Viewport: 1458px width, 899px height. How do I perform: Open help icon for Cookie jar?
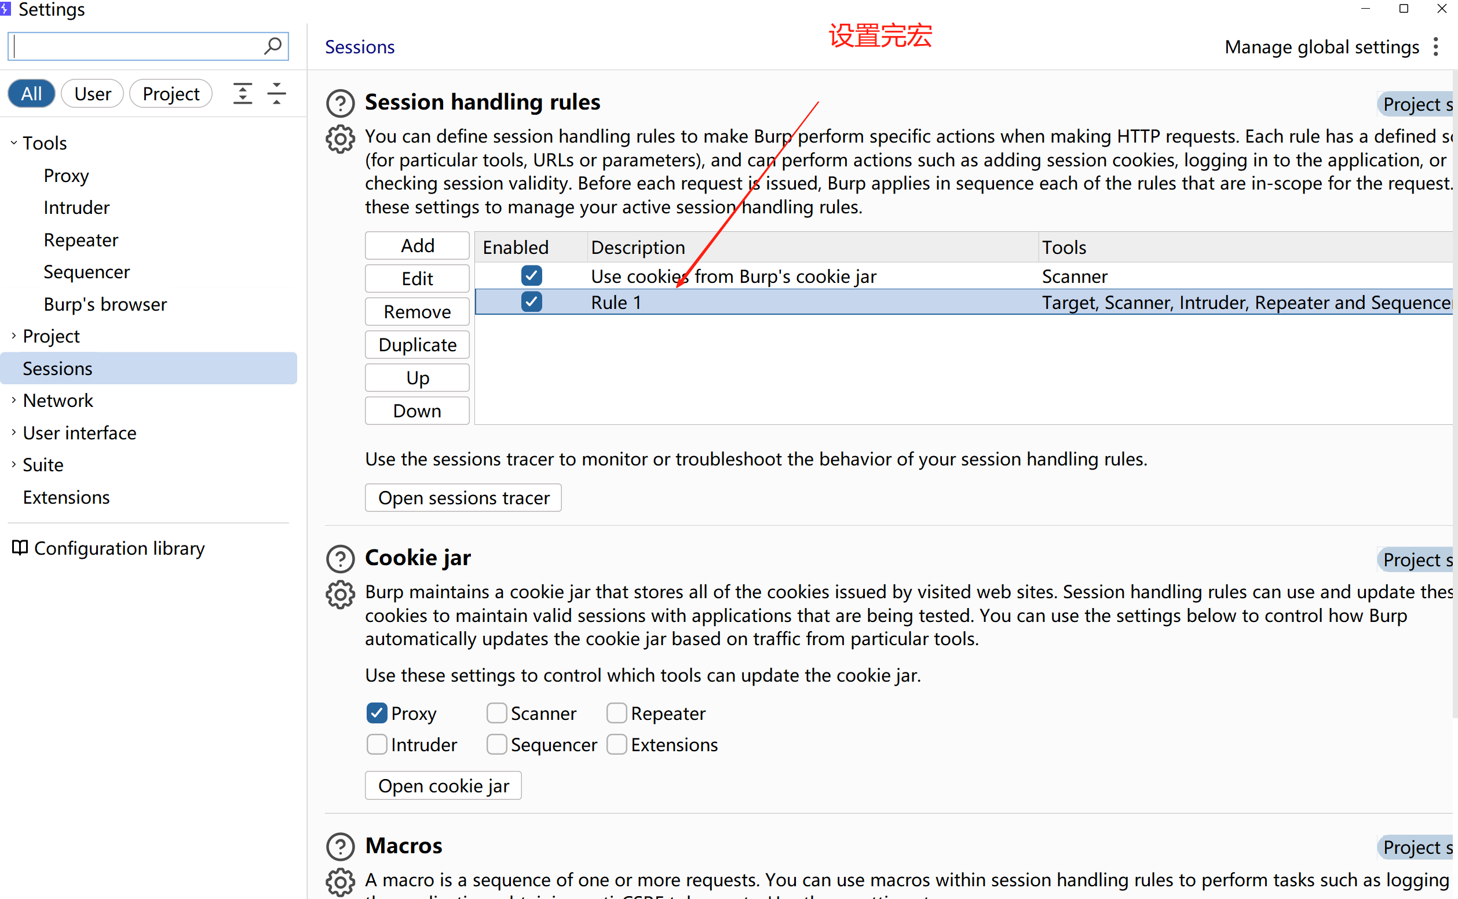point(341,559)
